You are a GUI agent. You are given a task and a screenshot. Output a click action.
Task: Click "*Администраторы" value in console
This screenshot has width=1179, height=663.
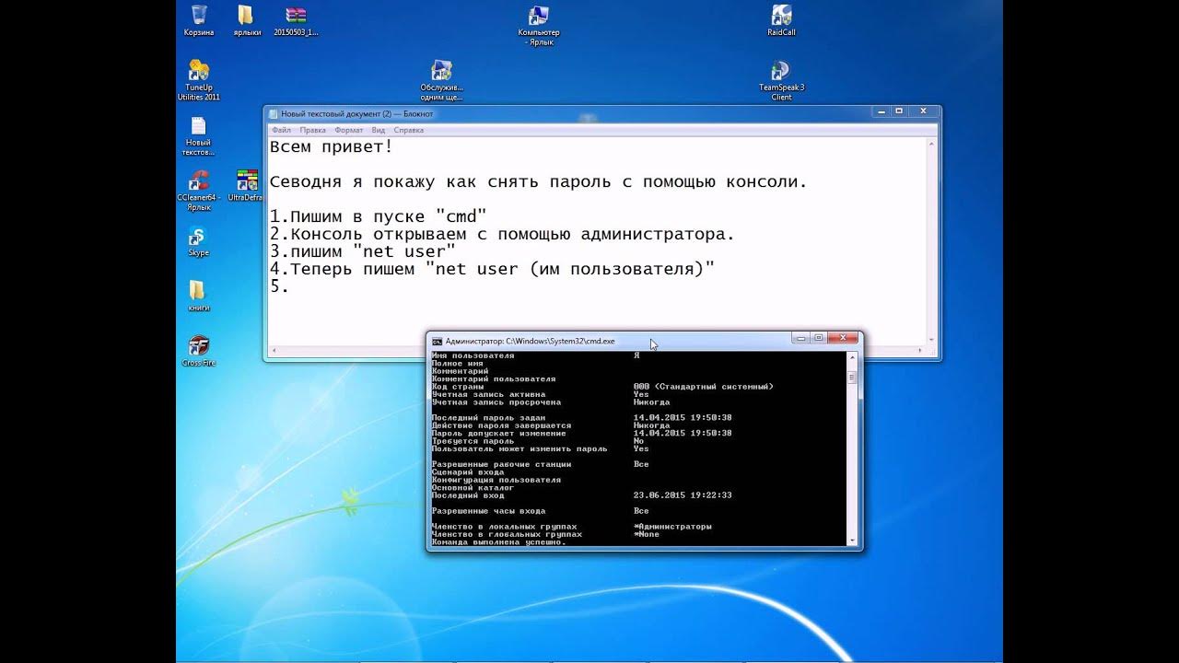click(672, 527)
